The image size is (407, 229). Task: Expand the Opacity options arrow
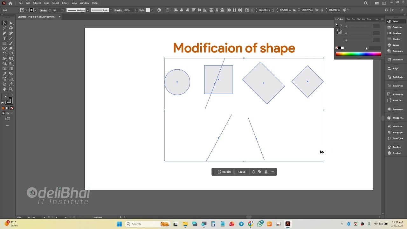tap(136, 10)
